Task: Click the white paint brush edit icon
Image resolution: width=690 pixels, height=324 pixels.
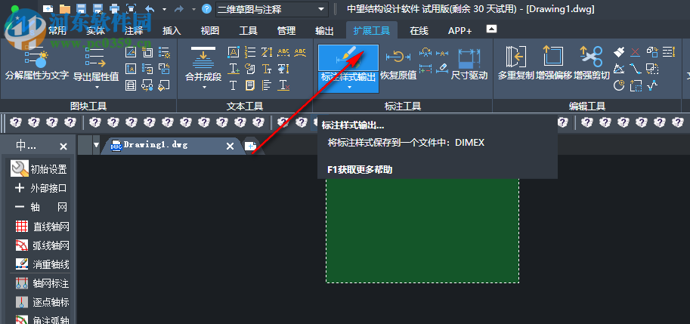Action: (619, 52)
